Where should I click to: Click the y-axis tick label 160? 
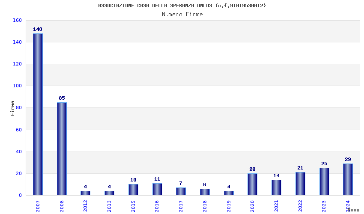point(18,21)
